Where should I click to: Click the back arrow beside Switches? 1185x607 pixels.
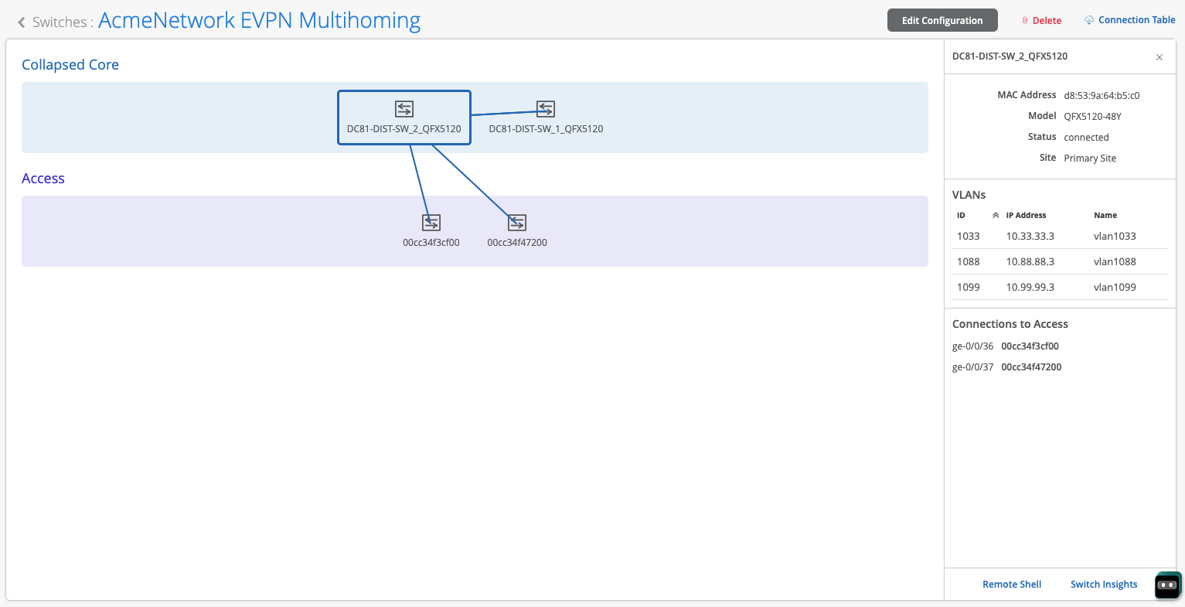[22, 22]
